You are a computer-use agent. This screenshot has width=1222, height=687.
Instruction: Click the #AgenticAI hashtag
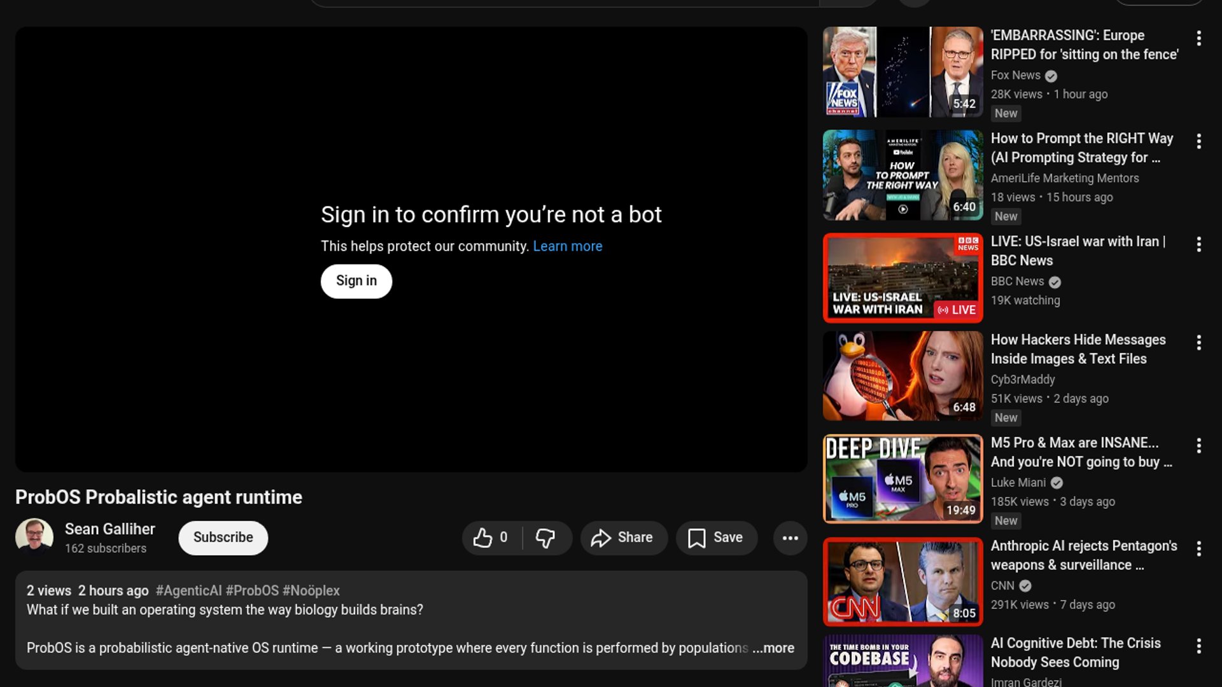pos(188,591)
